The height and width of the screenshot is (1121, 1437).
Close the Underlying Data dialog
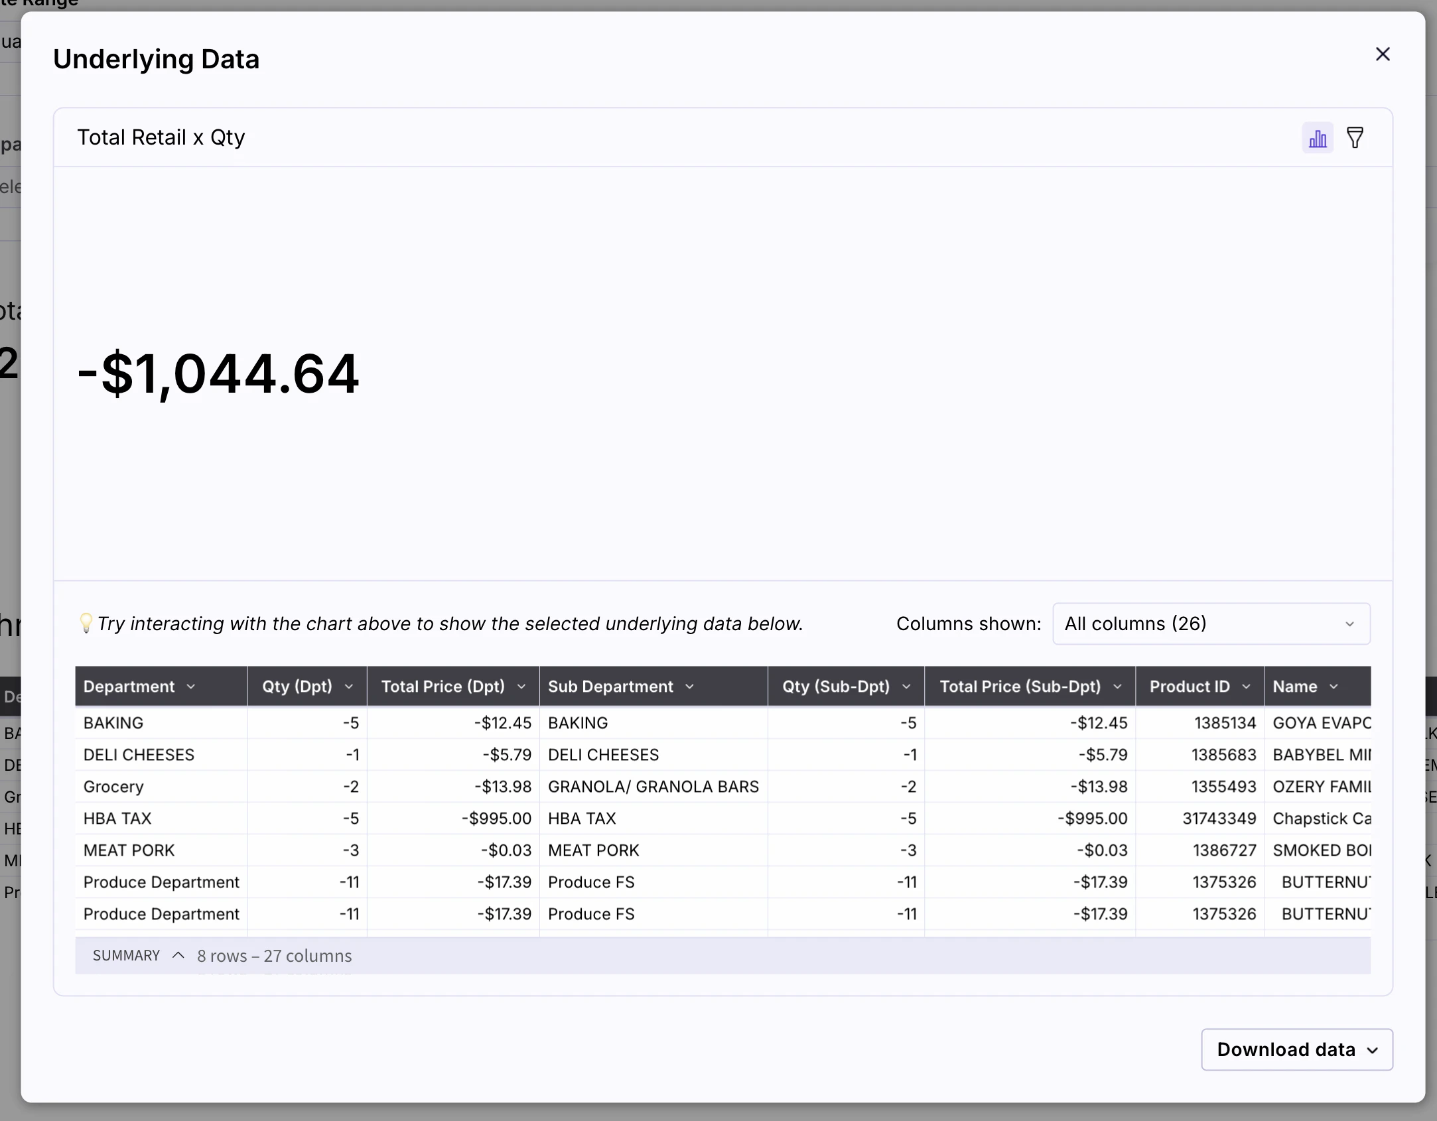pyautogui.click(x=1383, y=54)
